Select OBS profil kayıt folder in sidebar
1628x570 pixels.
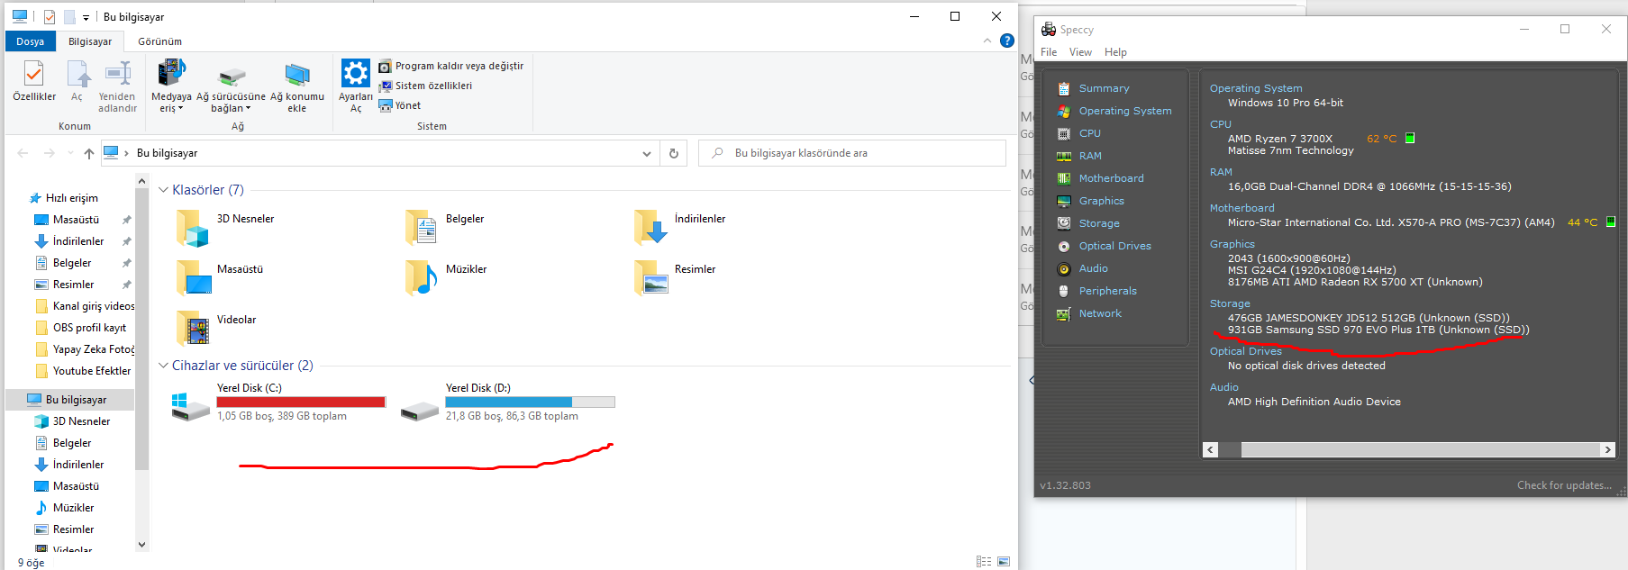[x=81, y=328]
